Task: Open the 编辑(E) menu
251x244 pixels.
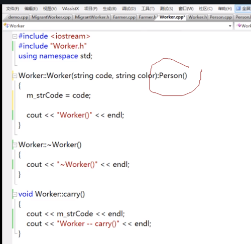Action: point(31,9)
